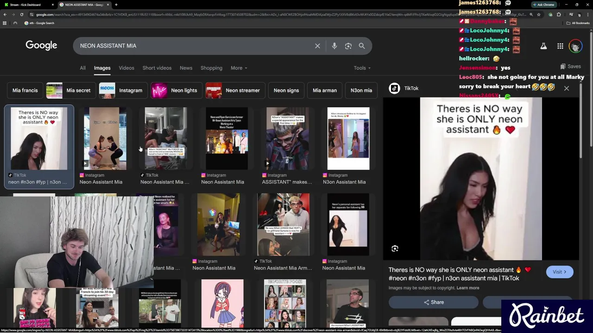Click the Ask Chrome button
Image resolution: width=593 pixels, height=333 pixels.
[x=543, y=5]
